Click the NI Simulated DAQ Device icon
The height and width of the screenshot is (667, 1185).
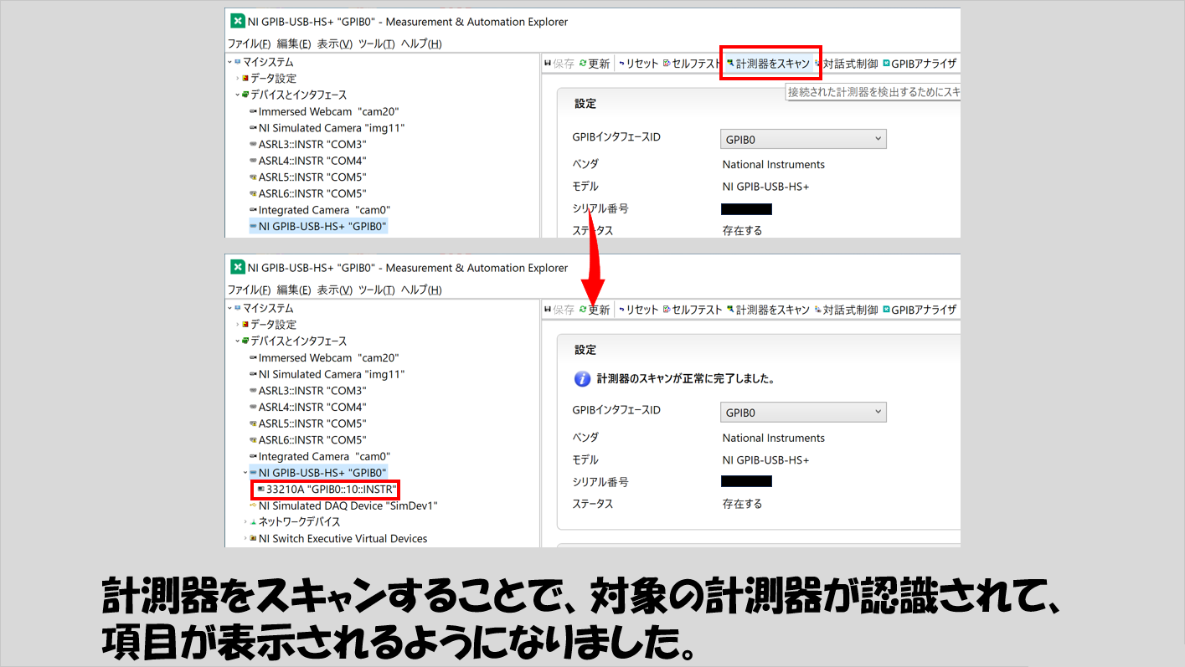[x=253, y=505]
